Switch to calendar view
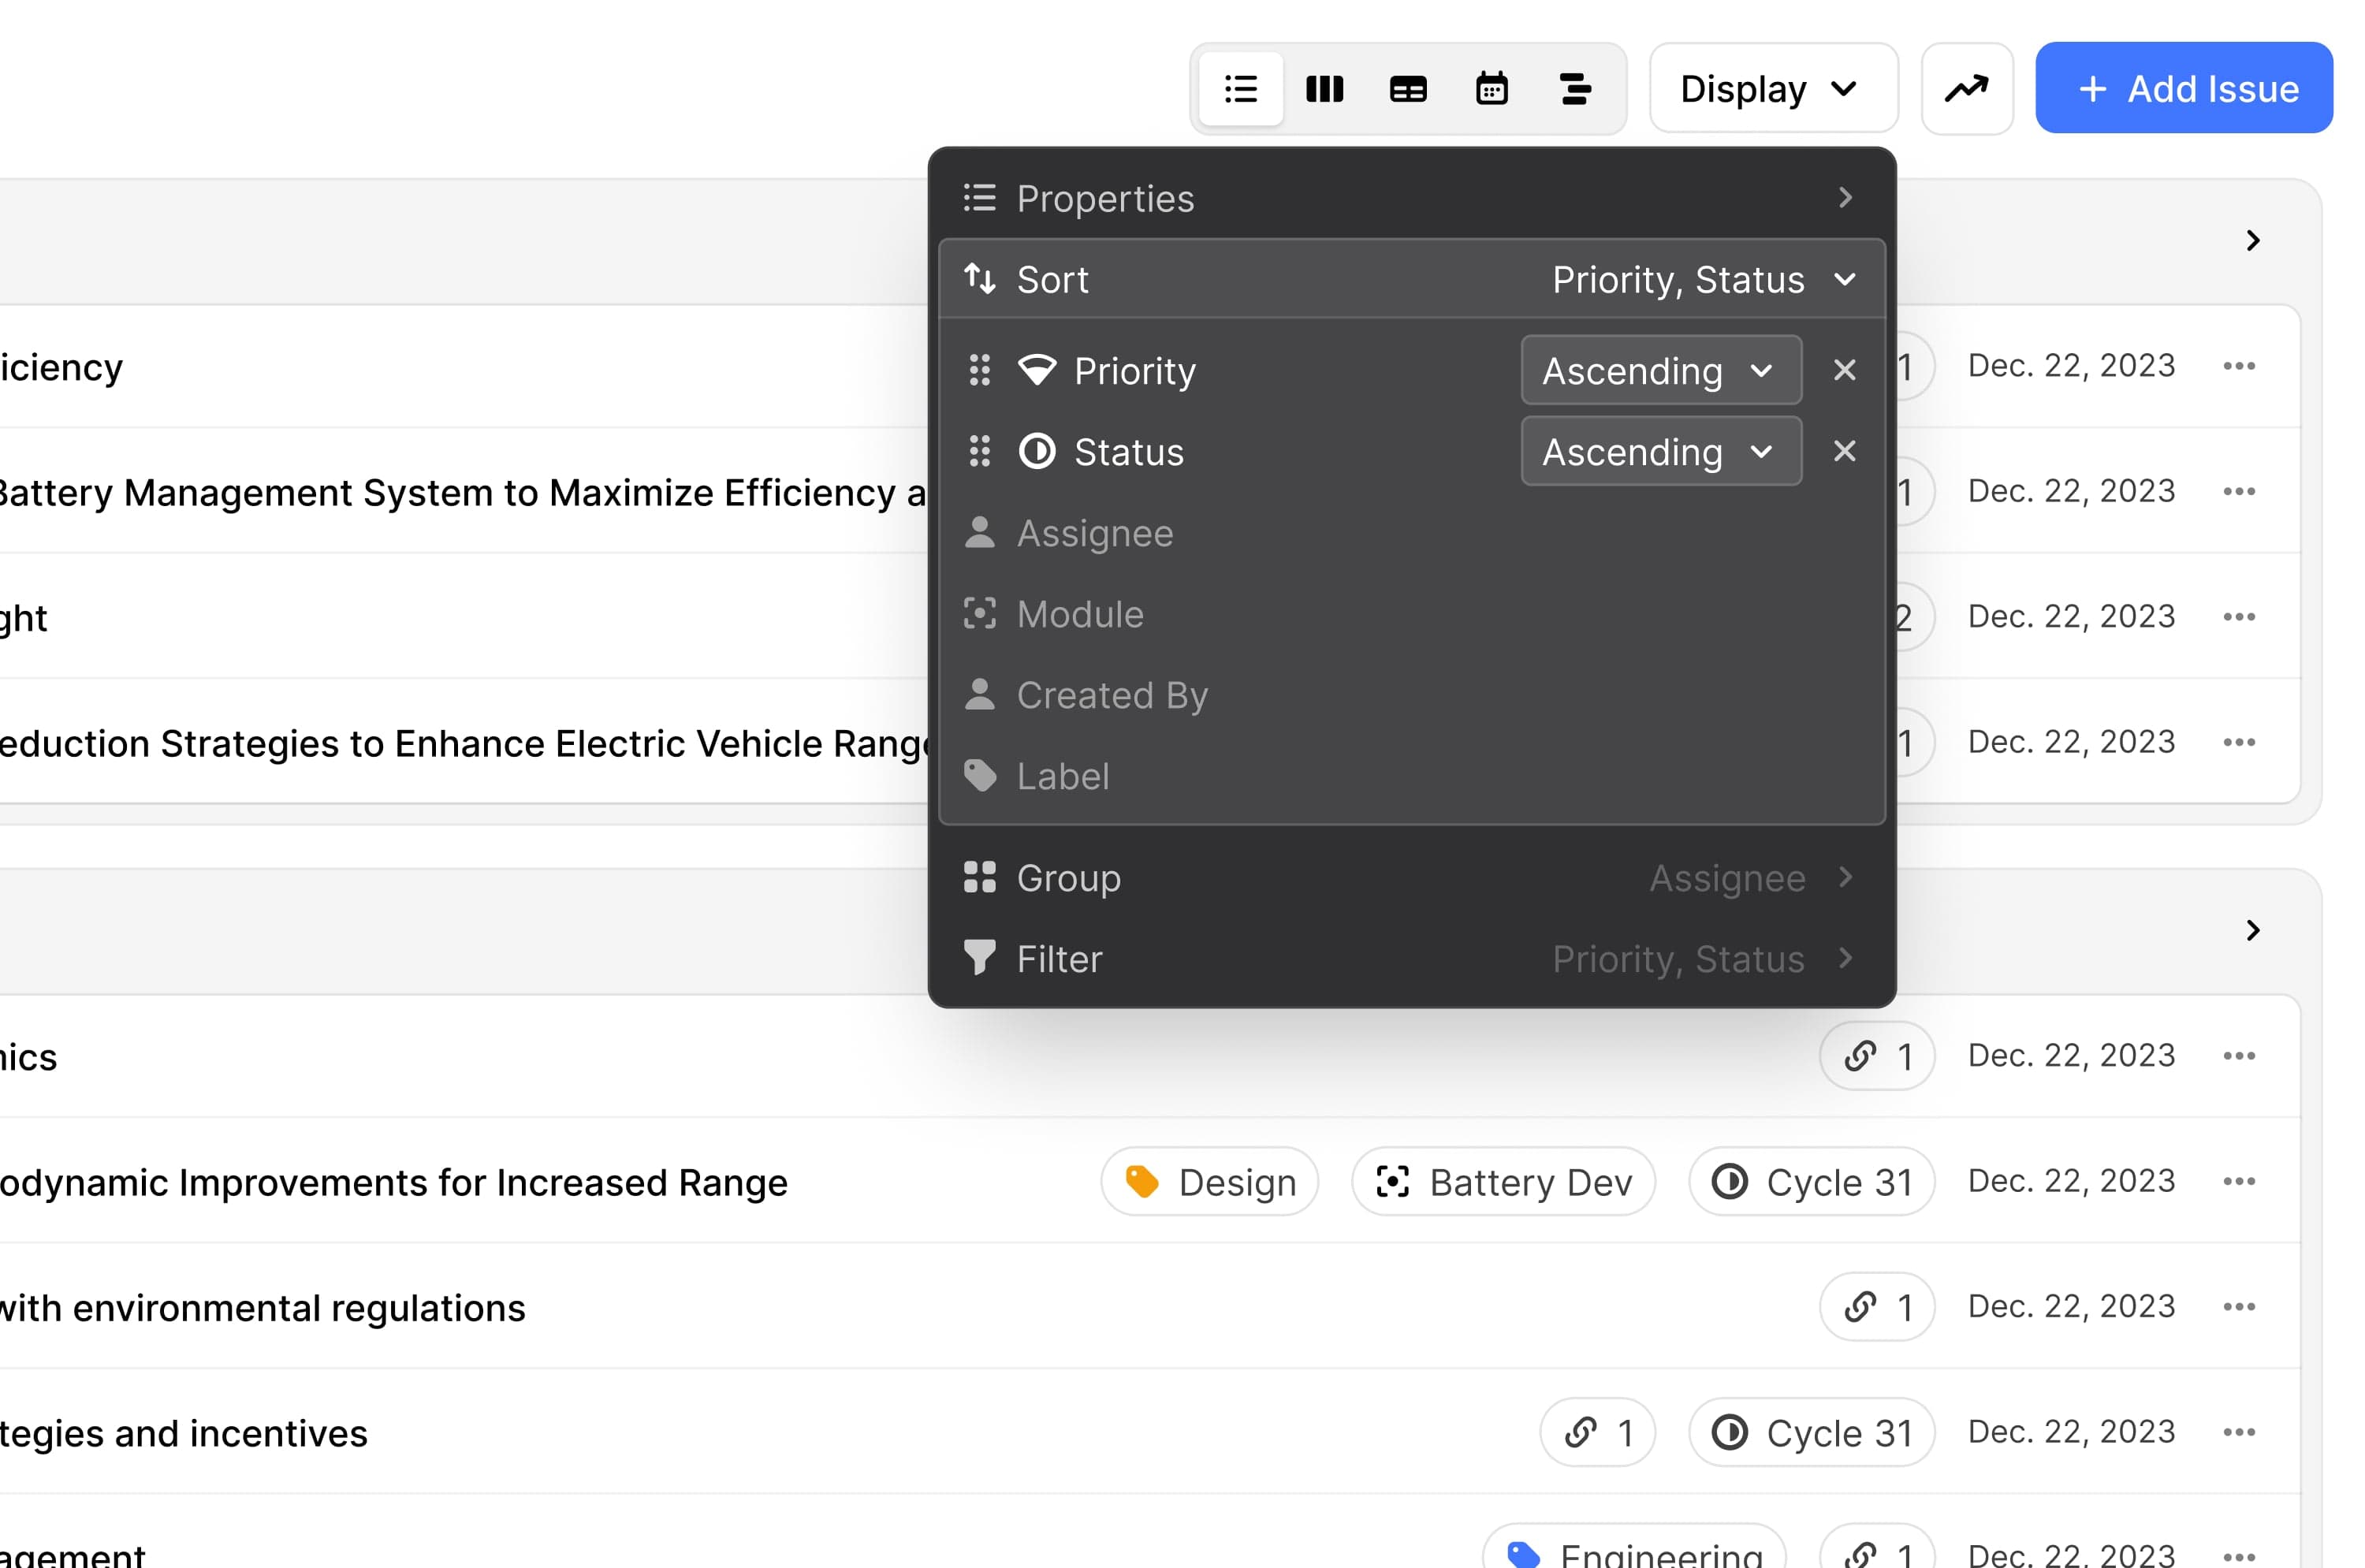This screenshot has height=1568, width=2365. [x=1492, y=89]
